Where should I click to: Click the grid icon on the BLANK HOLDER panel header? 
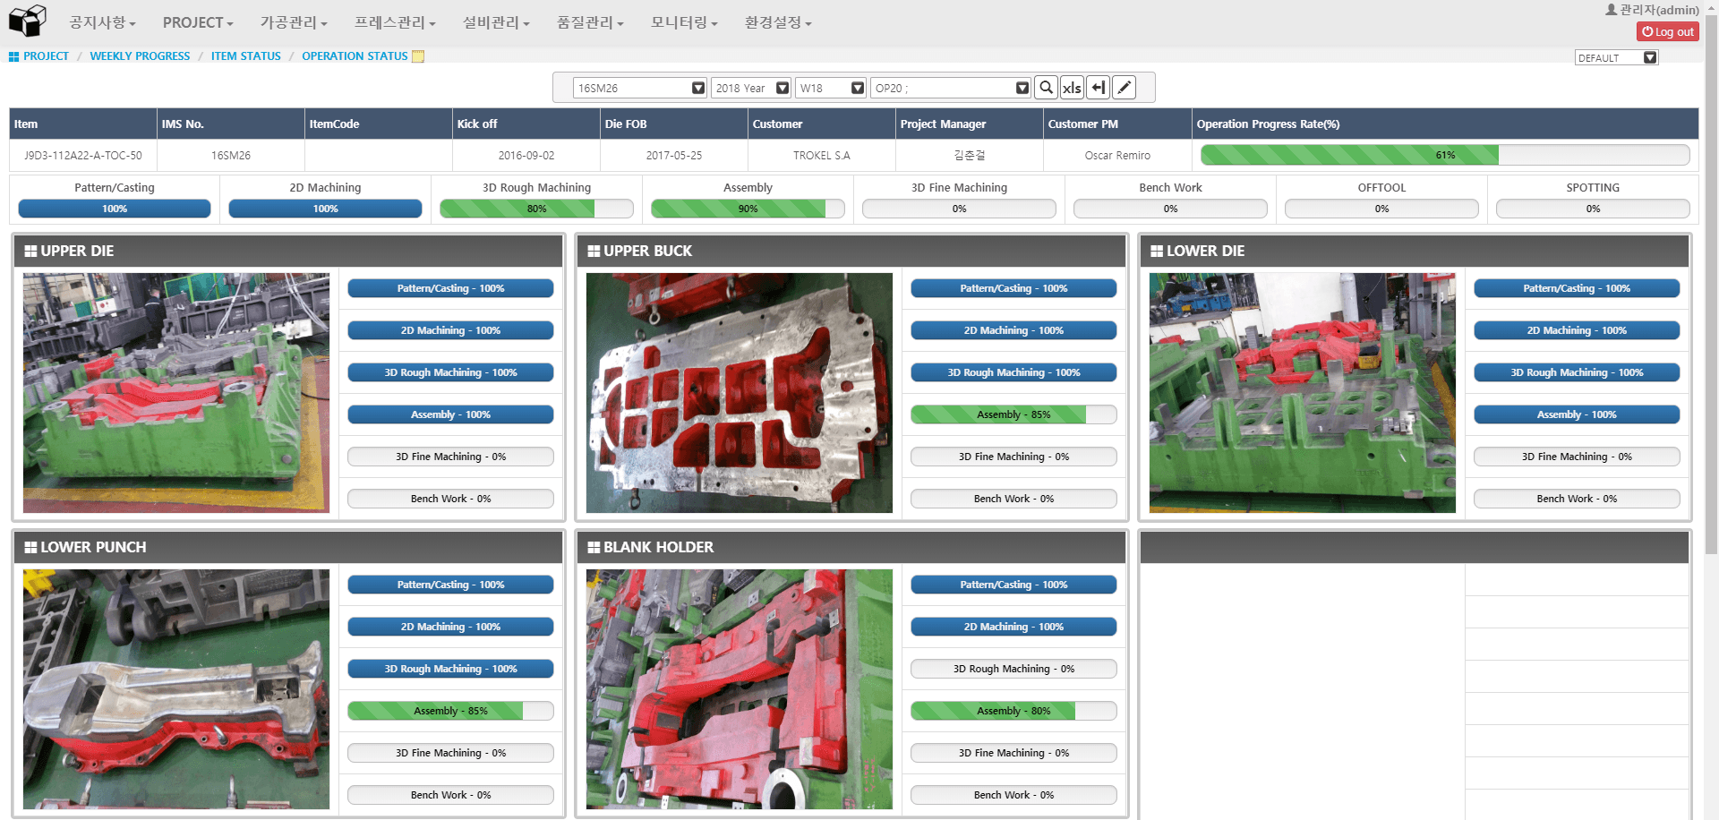click(x=594, y=547)
